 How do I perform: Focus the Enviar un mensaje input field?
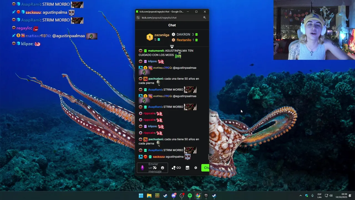click(152, 168)
